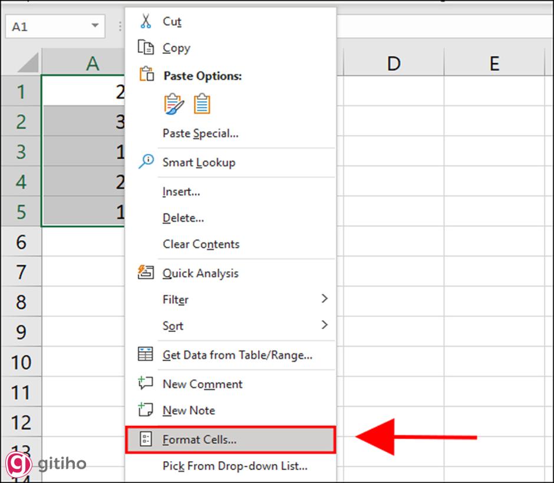Click the Quick Analysis lightning icon
554x483 pixels.
pyautogui.click(x=146, y=272)
